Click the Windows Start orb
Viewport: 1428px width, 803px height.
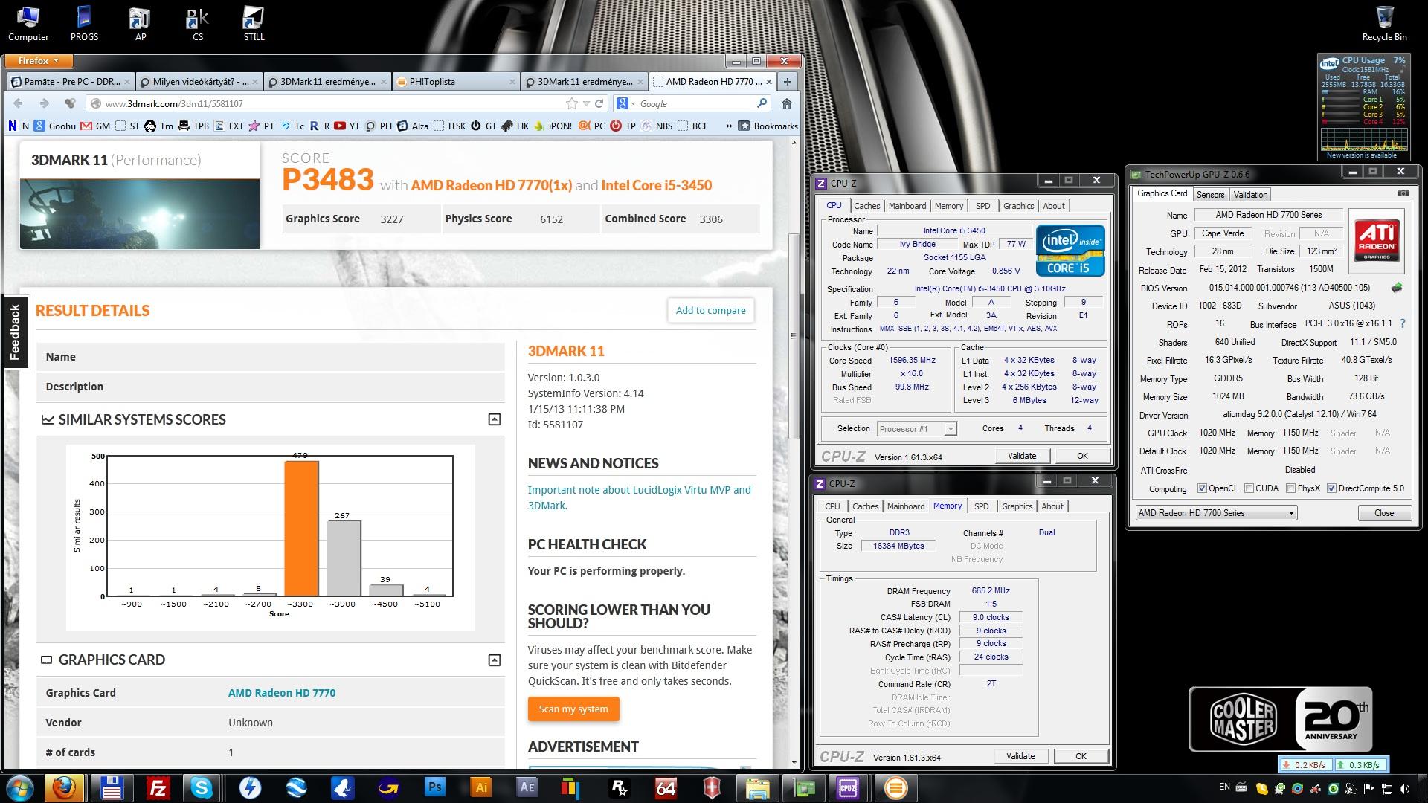(20, 787)
